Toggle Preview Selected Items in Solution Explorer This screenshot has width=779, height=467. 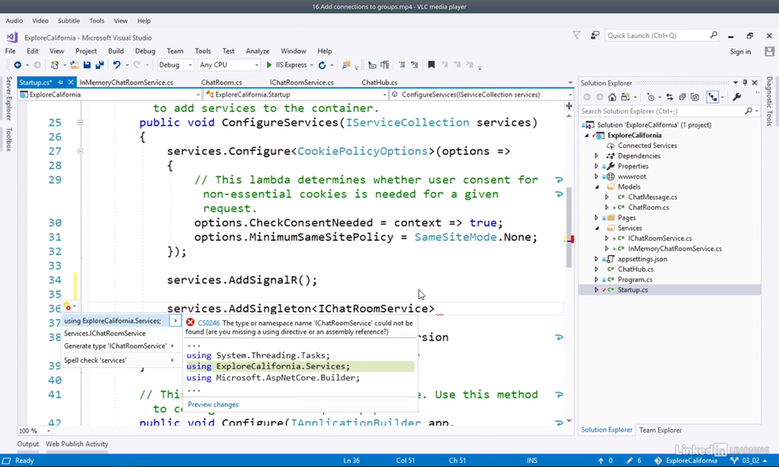713,97
